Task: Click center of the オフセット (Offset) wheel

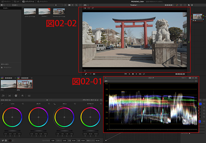Action: (x=90, y=117)
